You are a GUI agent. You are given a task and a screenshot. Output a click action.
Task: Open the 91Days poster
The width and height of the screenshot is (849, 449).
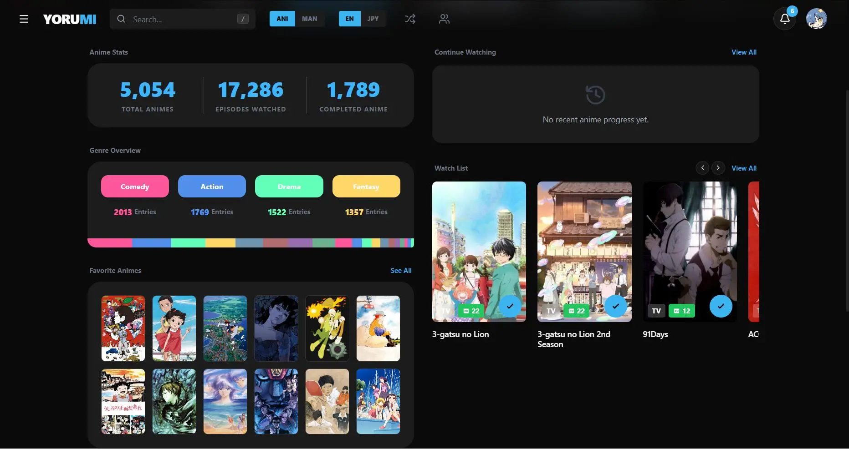pyautogui.click(x=690, y=252)
